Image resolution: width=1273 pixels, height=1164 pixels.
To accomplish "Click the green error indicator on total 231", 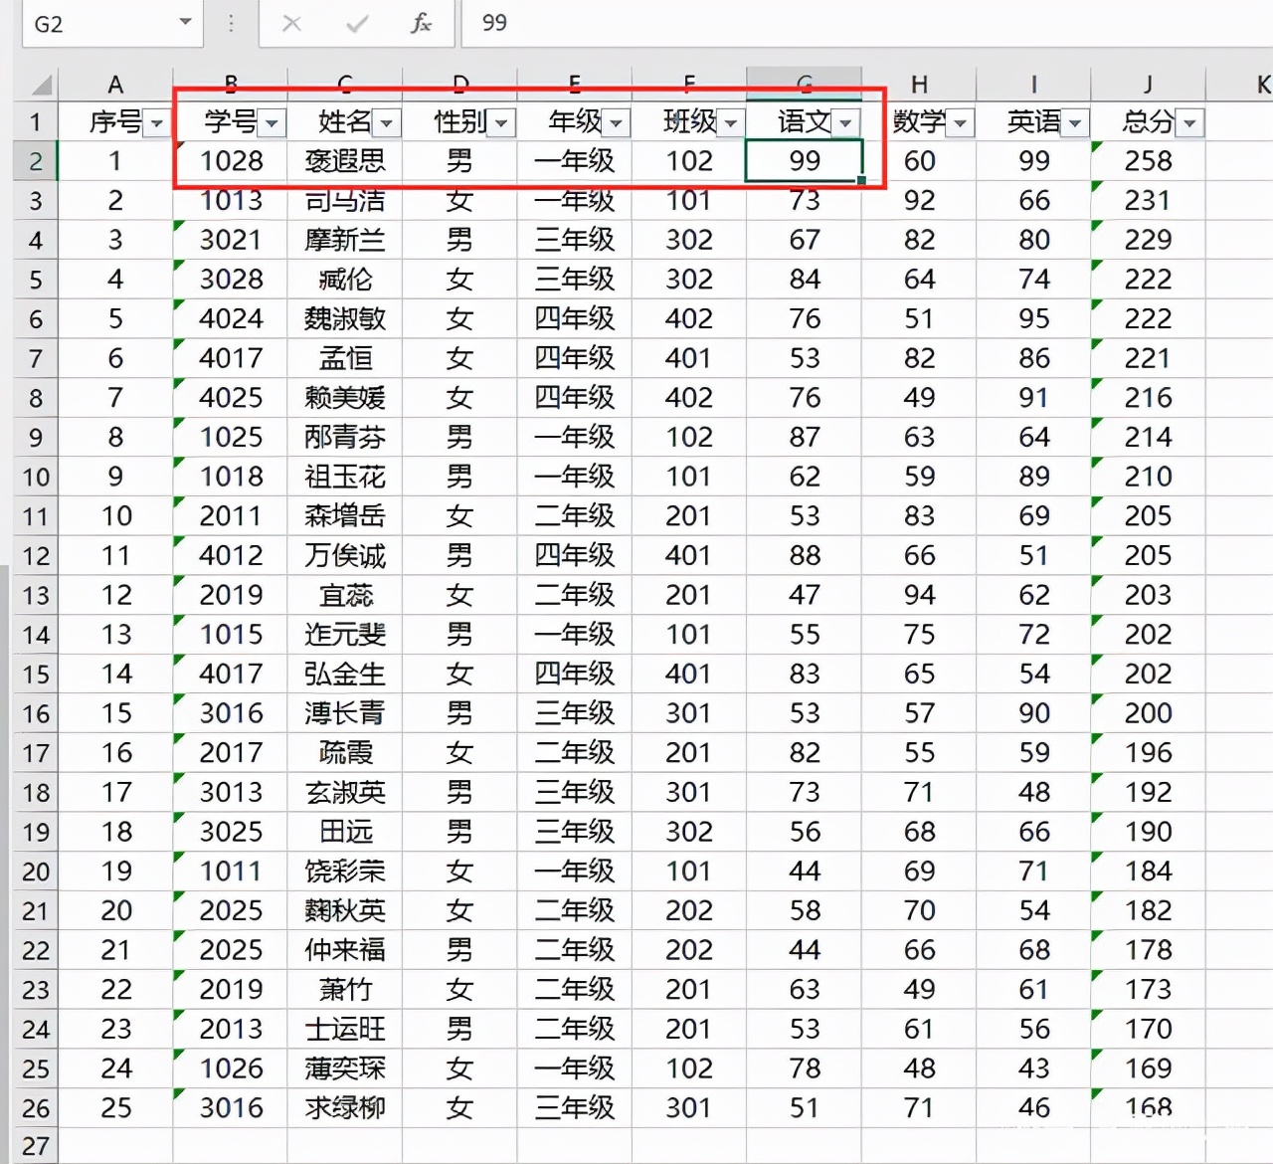I will point(1097,186).
